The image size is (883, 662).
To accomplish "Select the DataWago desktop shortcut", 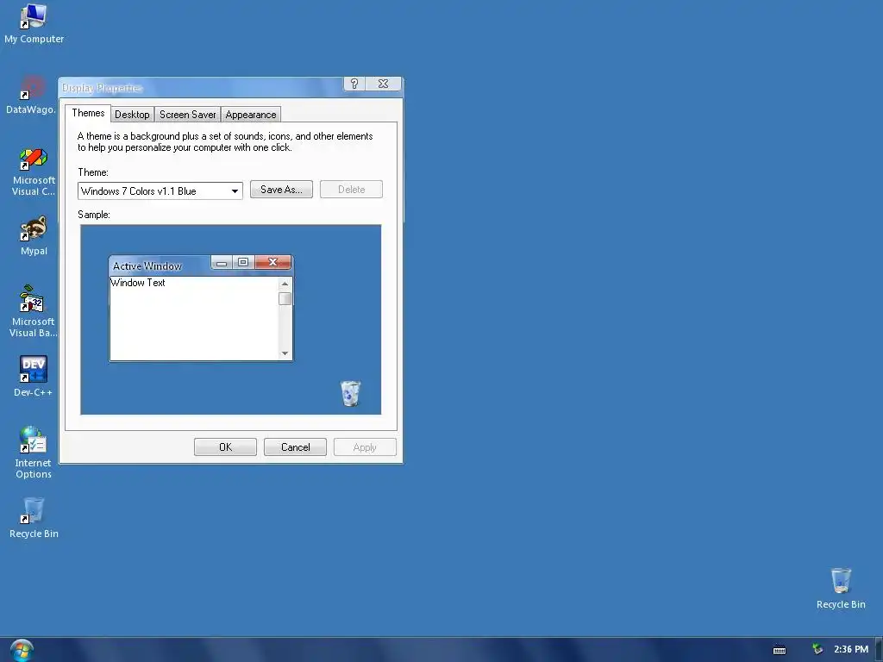I will click(x=31, y=95).
